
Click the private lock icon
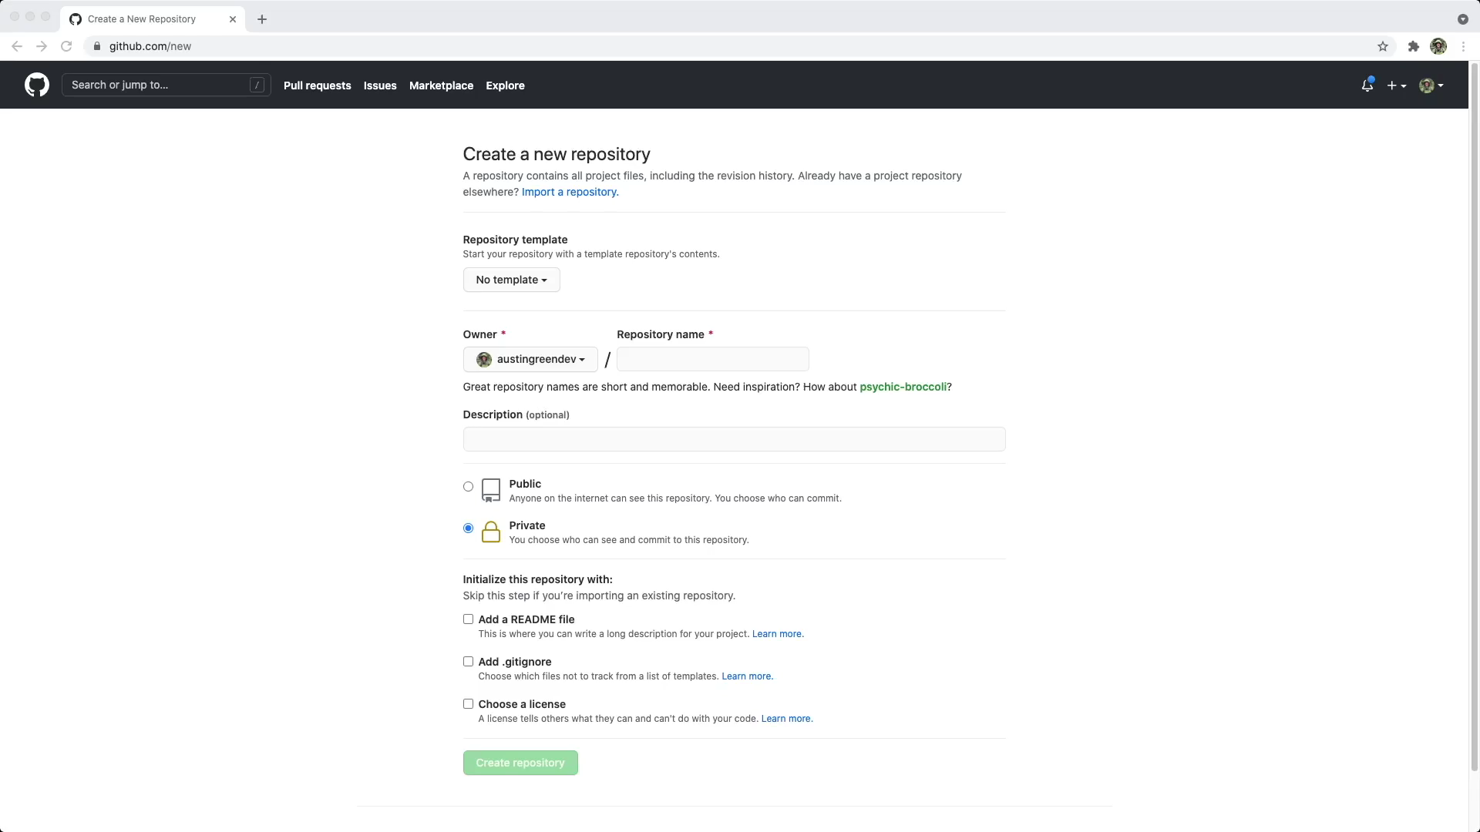(491, 532)
